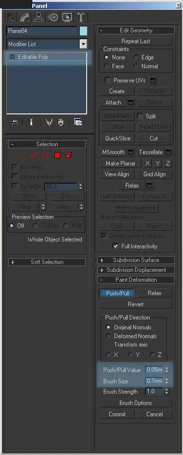This screenshot has height=455, width=183.
Task: Enable the Preserve UVs checkbox
Action: tap(108, 80)
